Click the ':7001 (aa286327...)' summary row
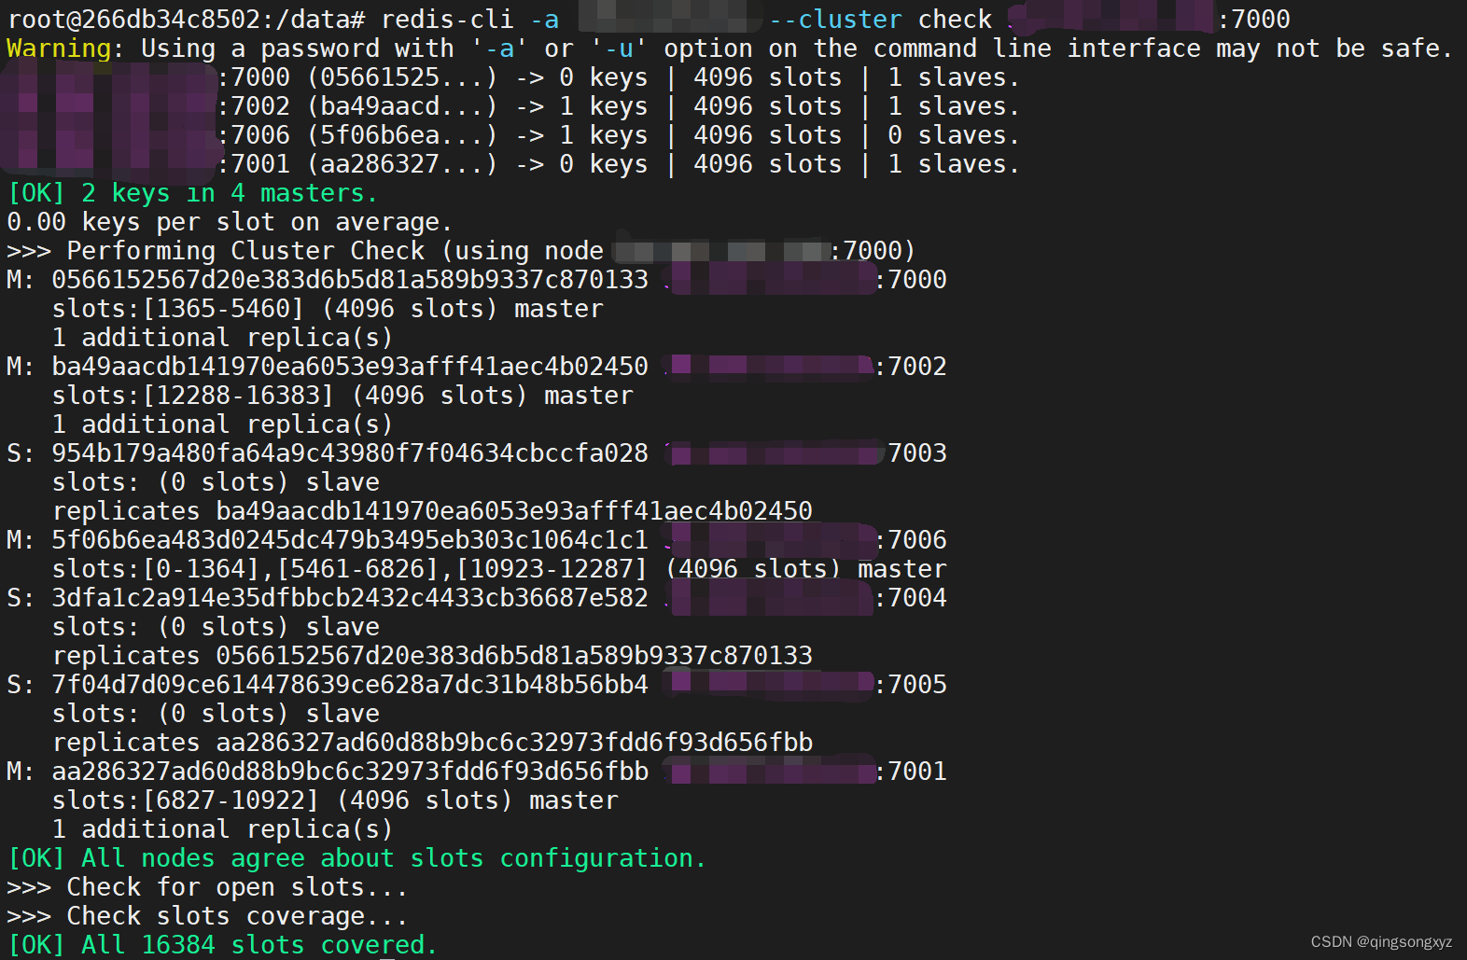Screen dimensions: 1467x960 619,164
